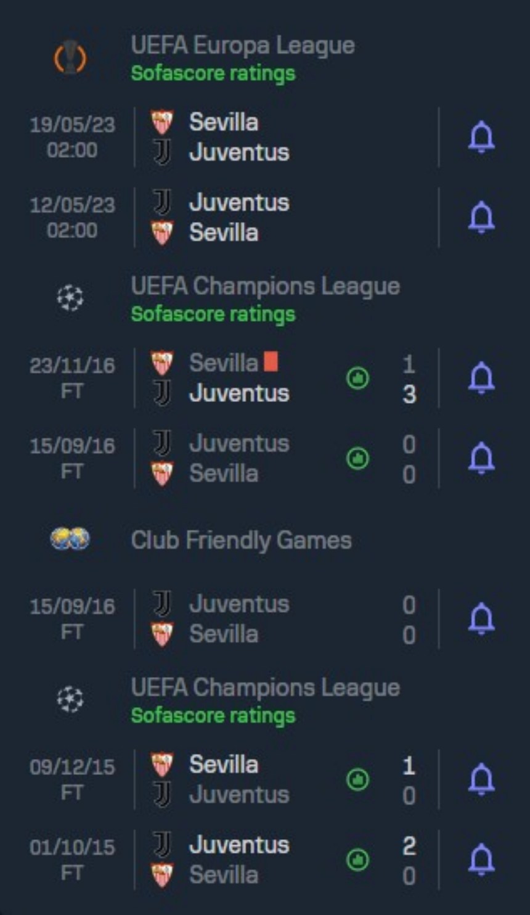The width and height of the screenshot is (530, 915).
Task: Click the green rating circle for the 15/09/16 draw
Action: (x=357, y=459)
